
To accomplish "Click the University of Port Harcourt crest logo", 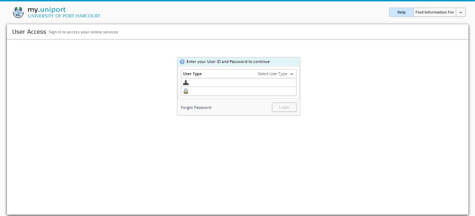I will (x=18, y=12).
